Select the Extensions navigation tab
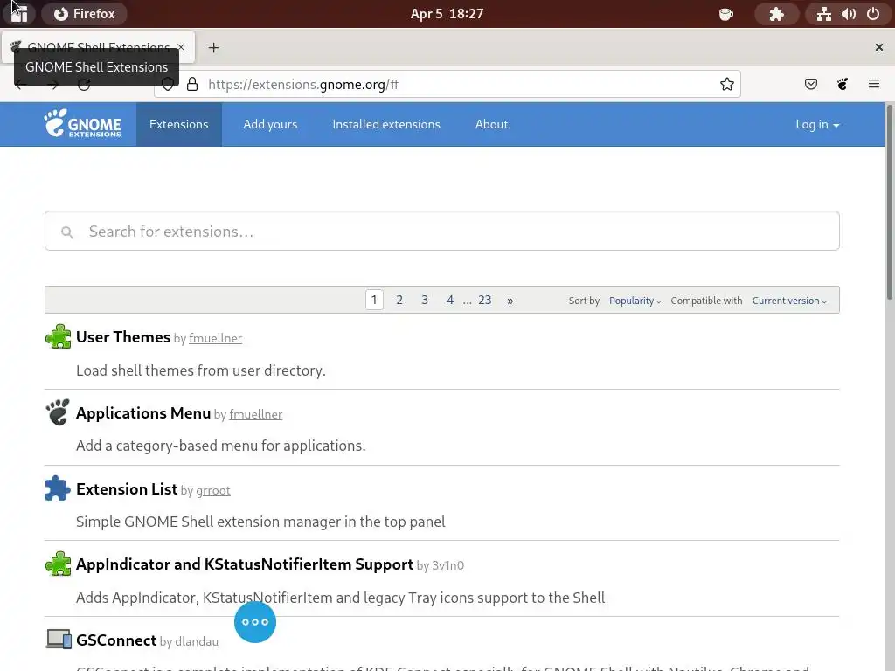The height and width of the screenshot is (671, 895). point(178,124)
